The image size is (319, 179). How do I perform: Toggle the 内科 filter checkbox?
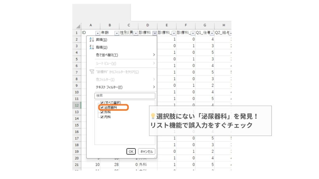click(x=102, y=117)
